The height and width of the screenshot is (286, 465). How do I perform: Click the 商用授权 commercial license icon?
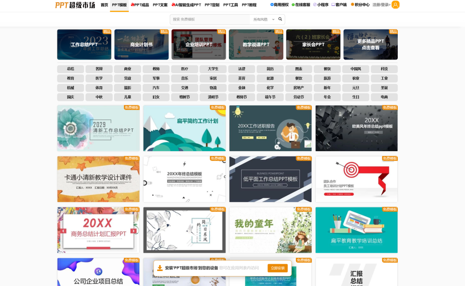click(272, 5)
